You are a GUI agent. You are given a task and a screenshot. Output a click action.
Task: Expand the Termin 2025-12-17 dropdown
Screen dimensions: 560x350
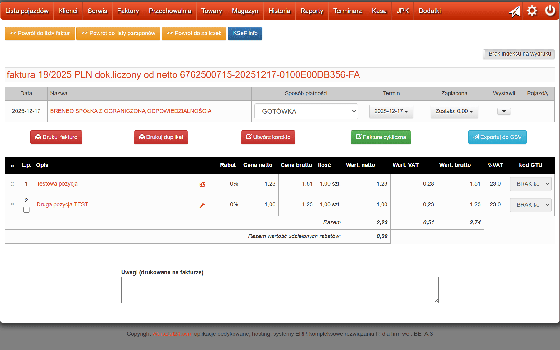[391, 111]
